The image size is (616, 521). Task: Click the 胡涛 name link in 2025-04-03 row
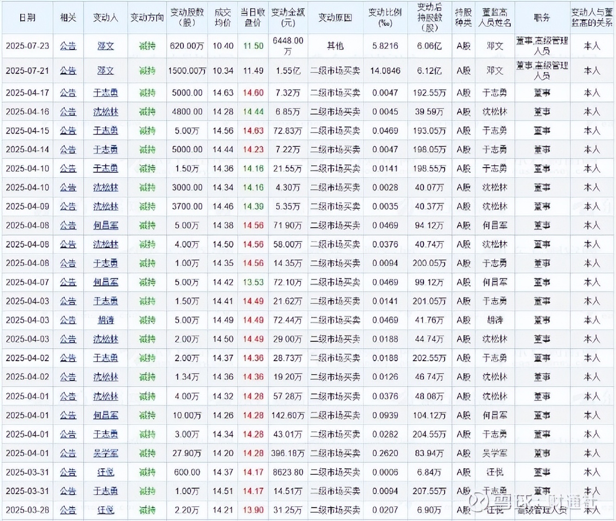pyautogui.click(x=105, y=320)
